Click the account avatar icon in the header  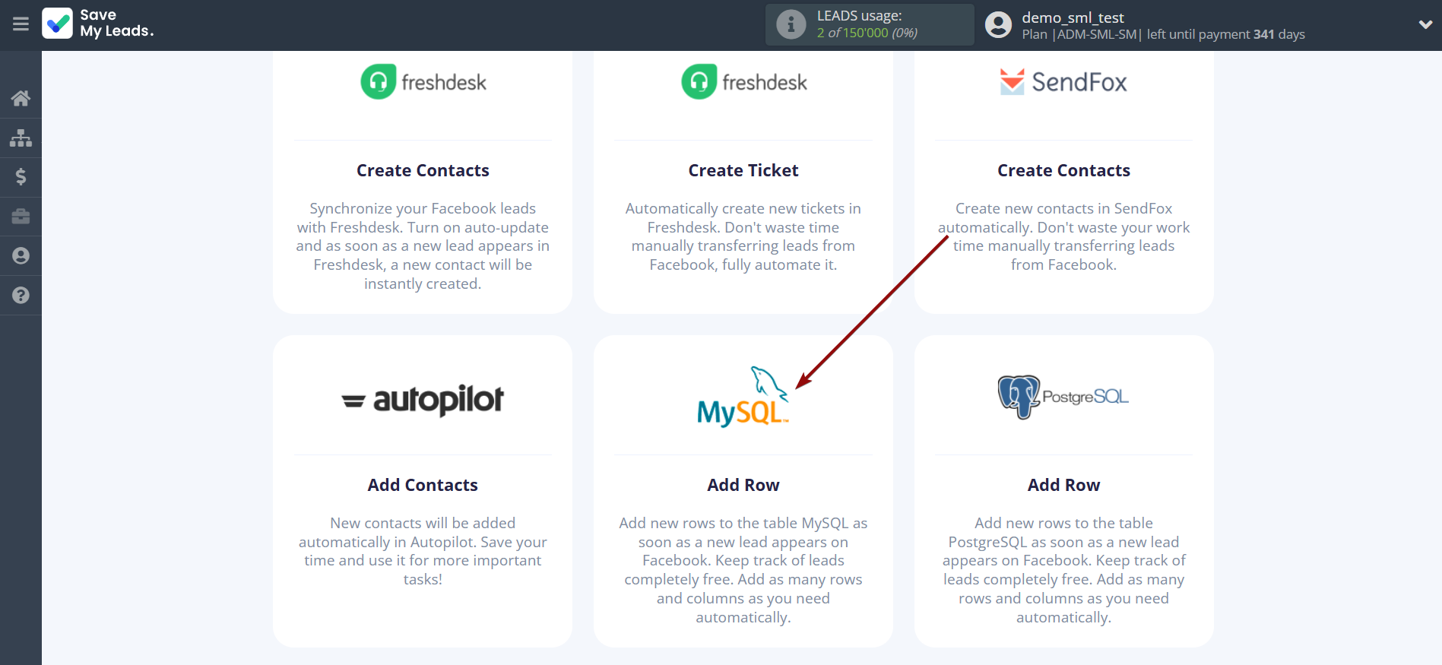click(x=998, y=24)
